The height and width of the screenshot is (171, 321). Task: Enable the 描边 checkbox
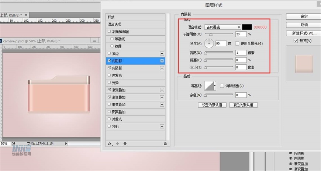[109, 53]
